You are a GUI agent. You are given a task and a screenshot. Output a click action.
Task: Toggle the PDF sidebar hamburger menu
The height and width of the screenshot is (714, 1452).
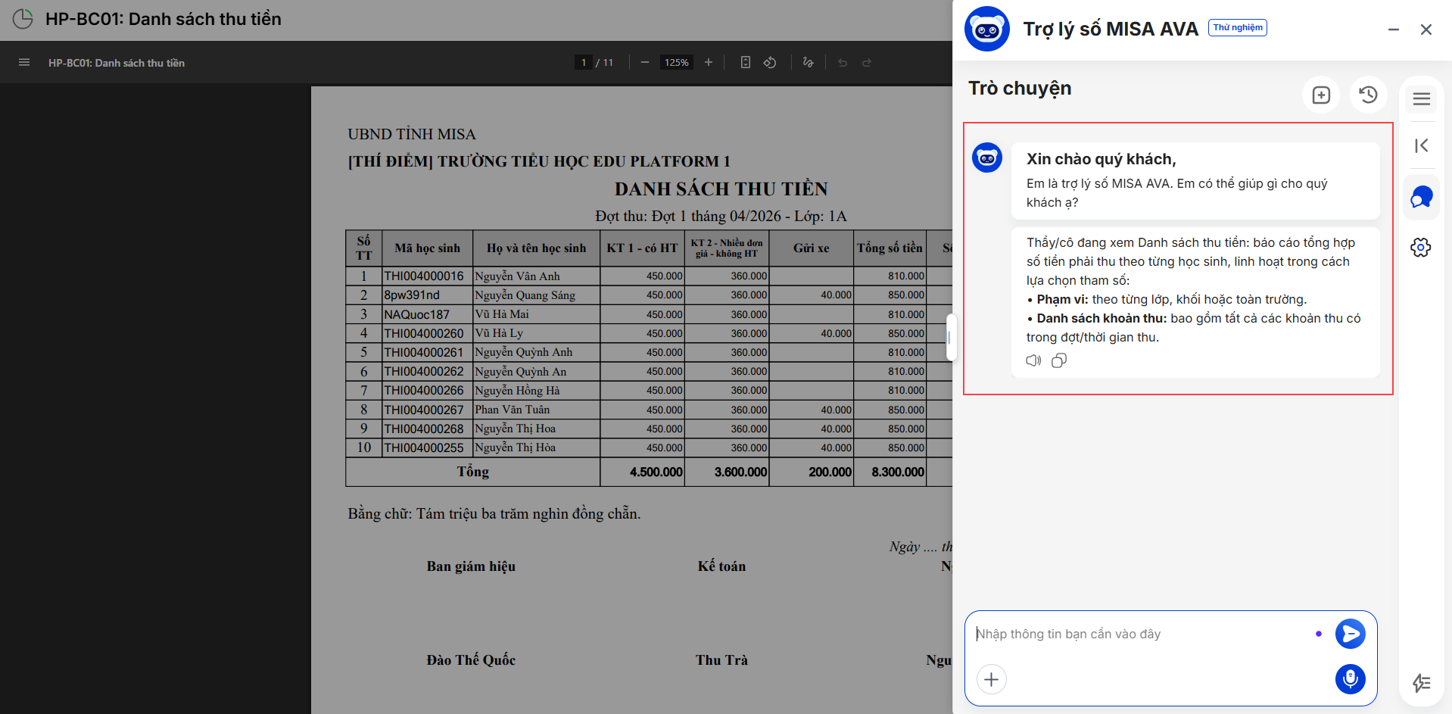pyautogui.click(x=24, y=63)
